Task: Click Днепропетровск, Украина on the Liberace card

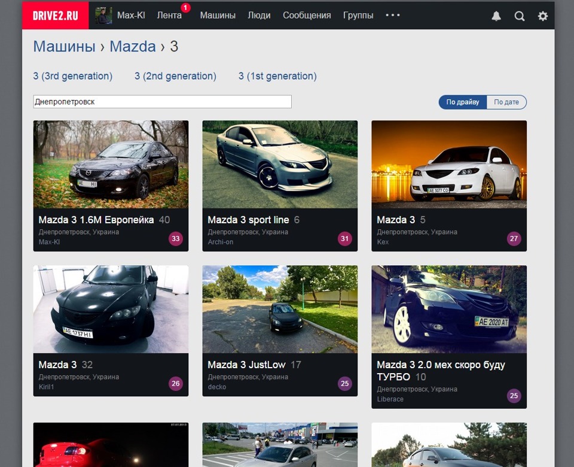Action: (417, 389)
